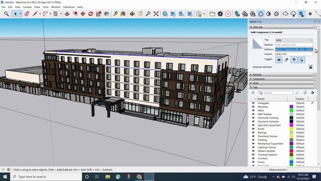The height and width of the screenshot is (181, 321).
Task: Select the Arc drawing tool
Action: [45, 14]
